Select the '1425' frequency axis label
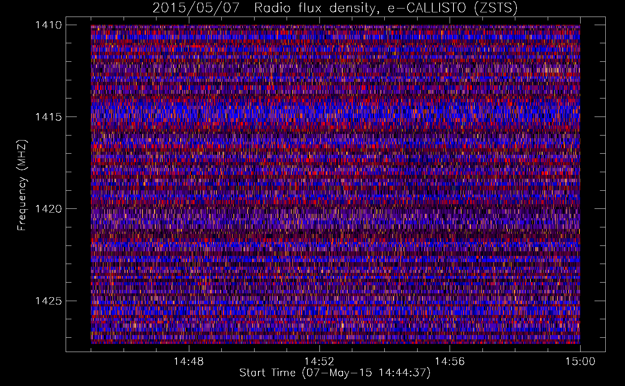Screen dimensions: 625x386 (x=48, y=301)
